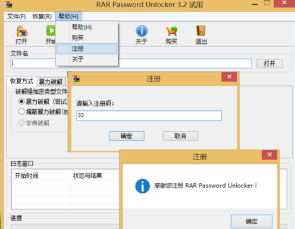Image resolution: width=295 pixels, height=229 pixels.
Task: Click the registration code input field
Action: (x=149, y=116)
